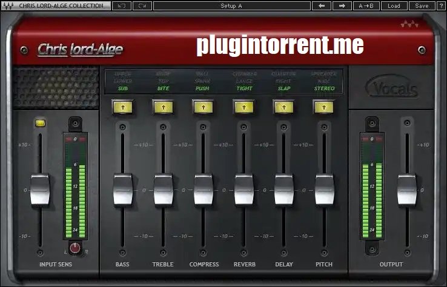This screenshot has width=447, height=287.
Task: Click the OUTPUT label under its fader
Action: pos(391,264)
